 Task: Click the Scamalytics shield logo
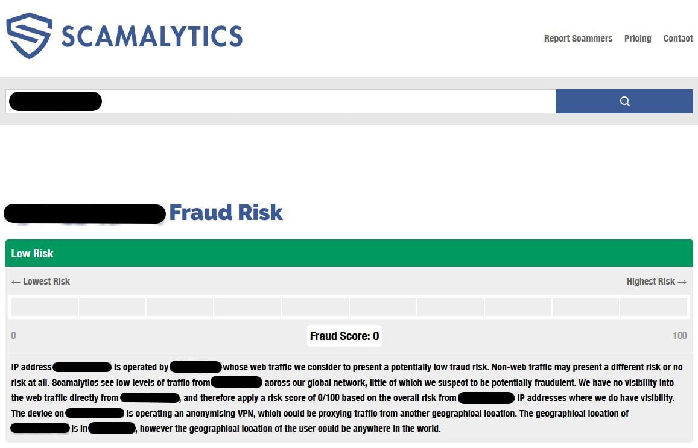[30, 36]
